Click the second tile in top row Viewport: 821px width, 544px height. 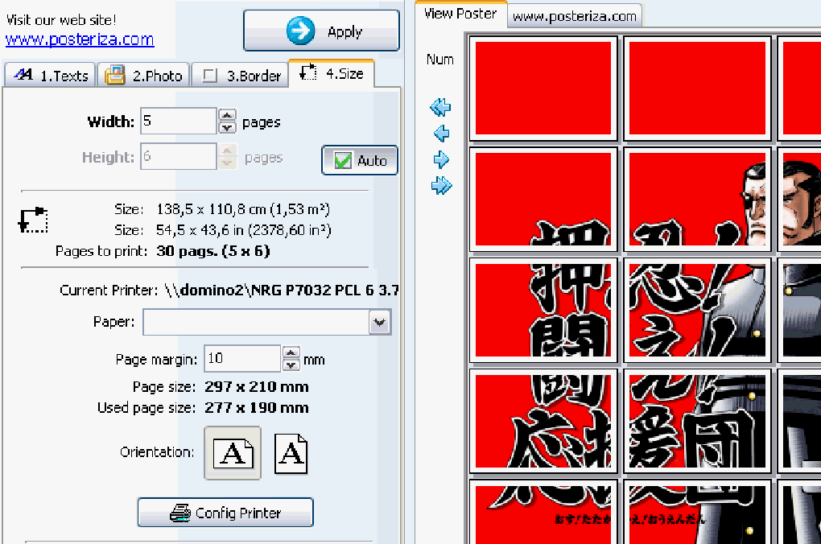pos(697,89)
